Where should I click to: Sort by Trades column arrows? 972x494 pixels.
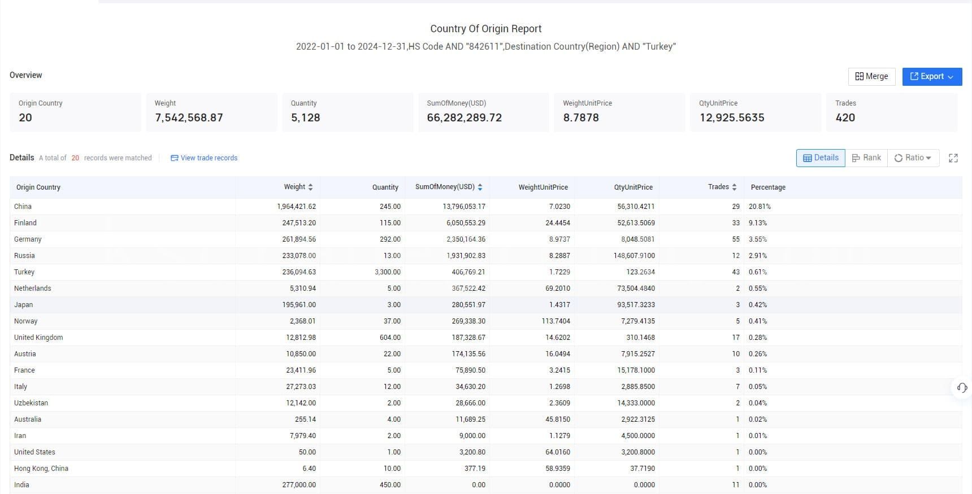tap(734, 187)
